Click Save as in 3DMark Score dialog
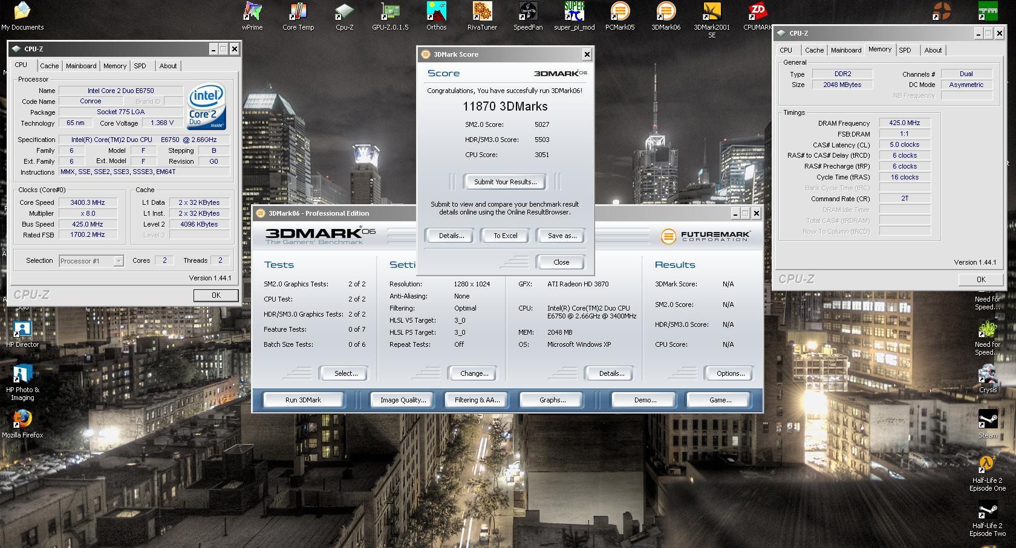1016x548 pixels. [x=562, y=236]
